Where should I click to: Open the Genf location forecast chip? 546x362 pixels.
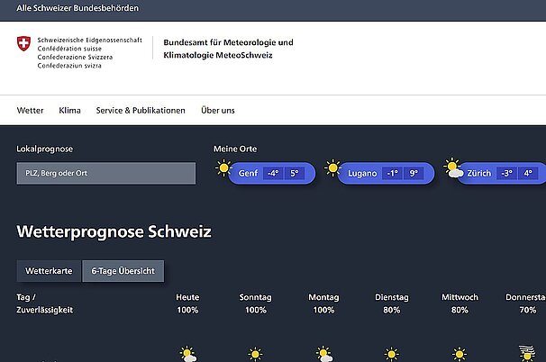[x=270, y=173]
